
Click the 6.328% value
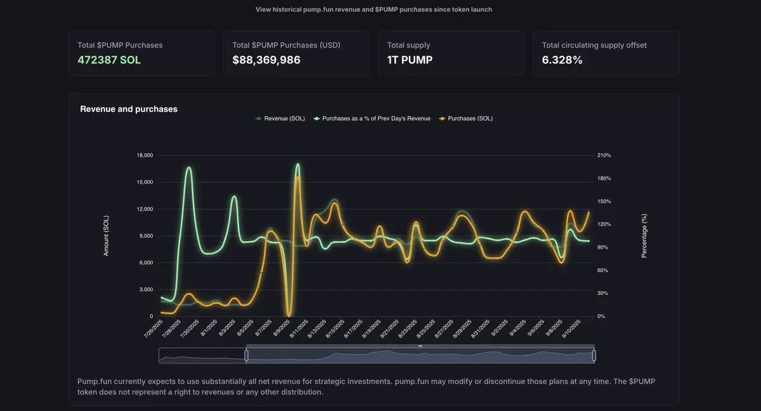click(x=562, y=60)
